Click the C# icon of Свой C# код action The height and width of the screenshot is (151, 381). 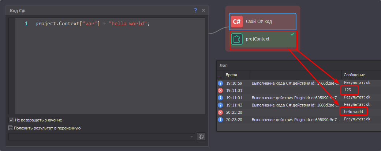[x=237, y=22]
